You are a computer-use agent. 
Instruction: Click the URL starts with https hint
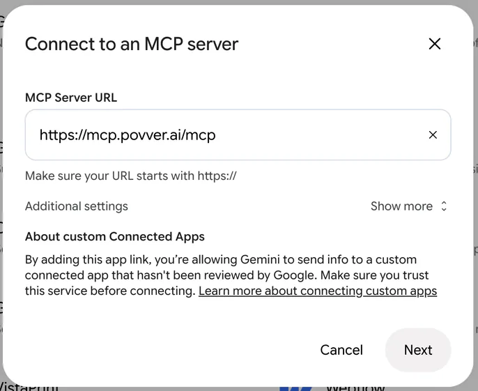pyautogui.click(x=131, y=176)
